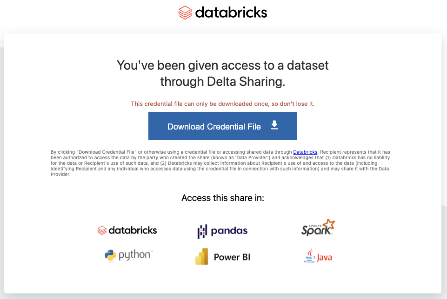Click the Delta Sharing access heading
The image size is (447, 299).
[x=223, y=73]
